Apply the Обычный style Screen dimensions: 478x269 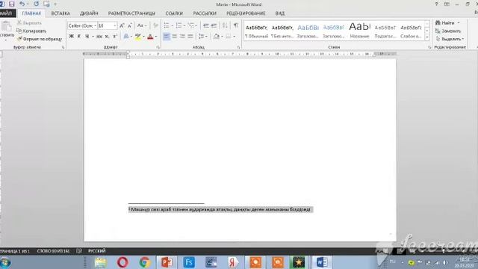pyautogui.click(x=256, y=31)
